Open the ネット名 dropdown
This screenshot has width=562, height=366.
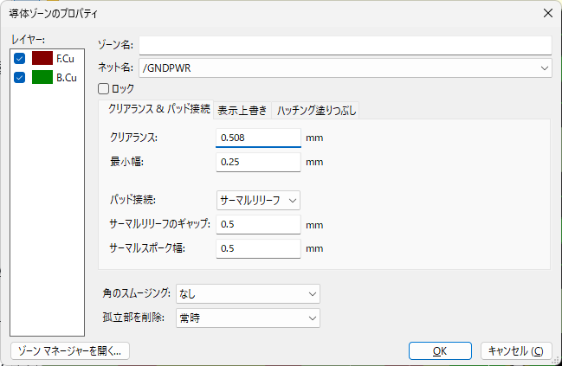point(544,67)
